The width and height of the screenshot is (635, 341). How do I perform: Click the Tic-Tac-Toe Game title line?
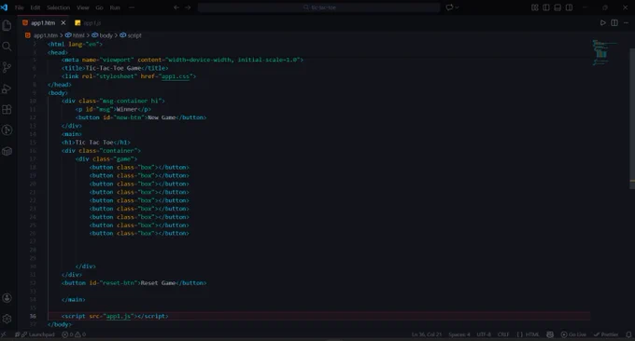(115, 68)
